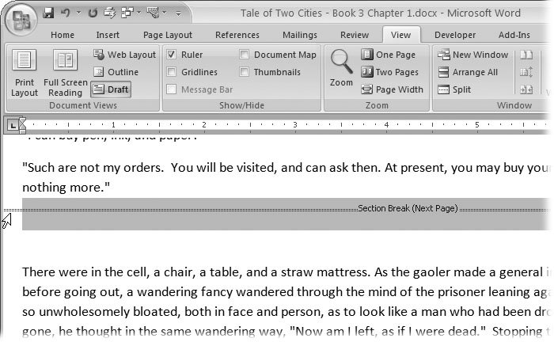Open dropdown arrow beside the last toolbar icon

pos(165,13)
